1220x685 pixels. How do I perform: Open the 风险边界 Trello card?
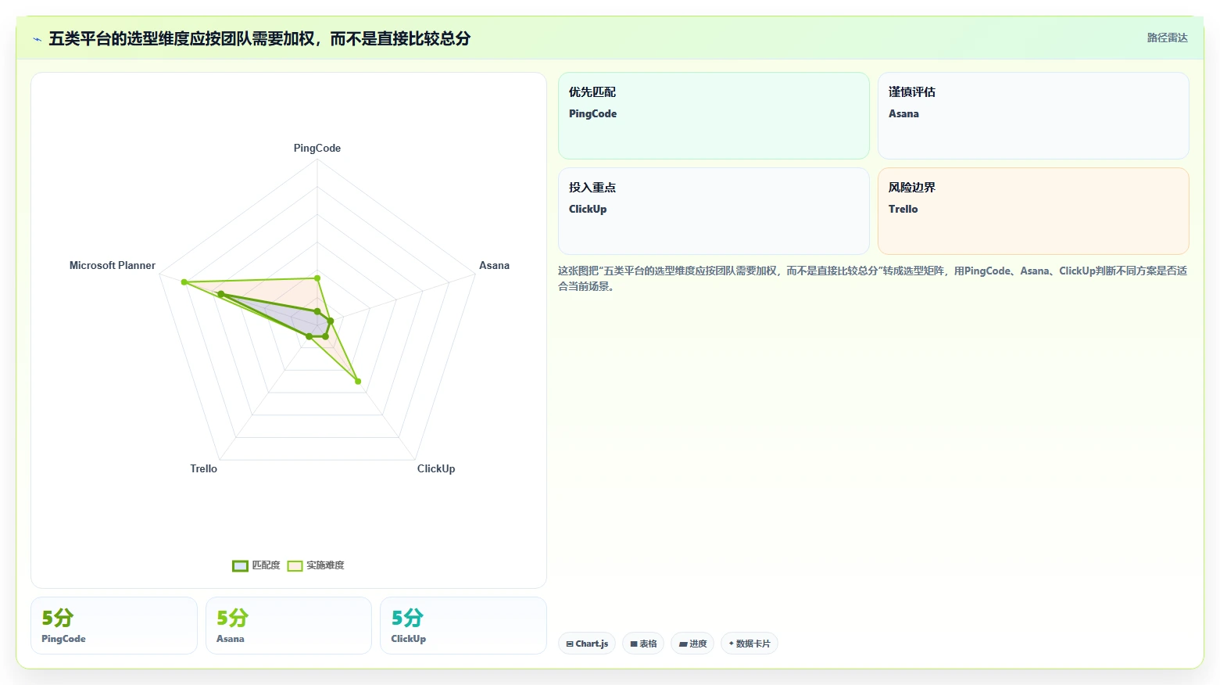[1033, 211]
